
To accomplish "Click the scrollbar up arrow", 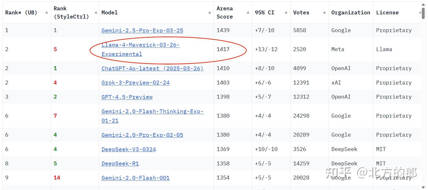I will click(423, 4).
